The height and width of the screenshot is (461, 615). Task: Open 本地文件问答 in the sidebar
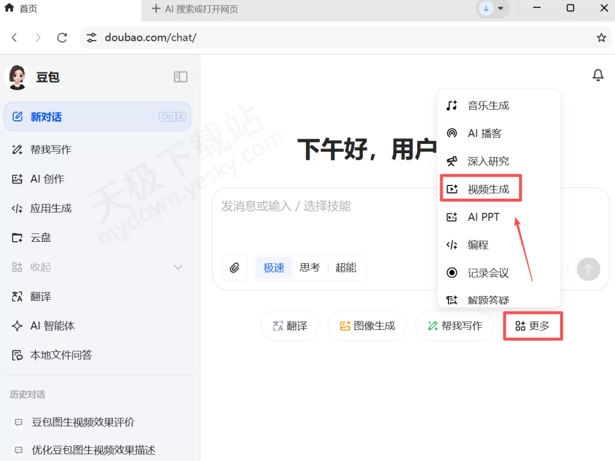click(x=97, y=355)
